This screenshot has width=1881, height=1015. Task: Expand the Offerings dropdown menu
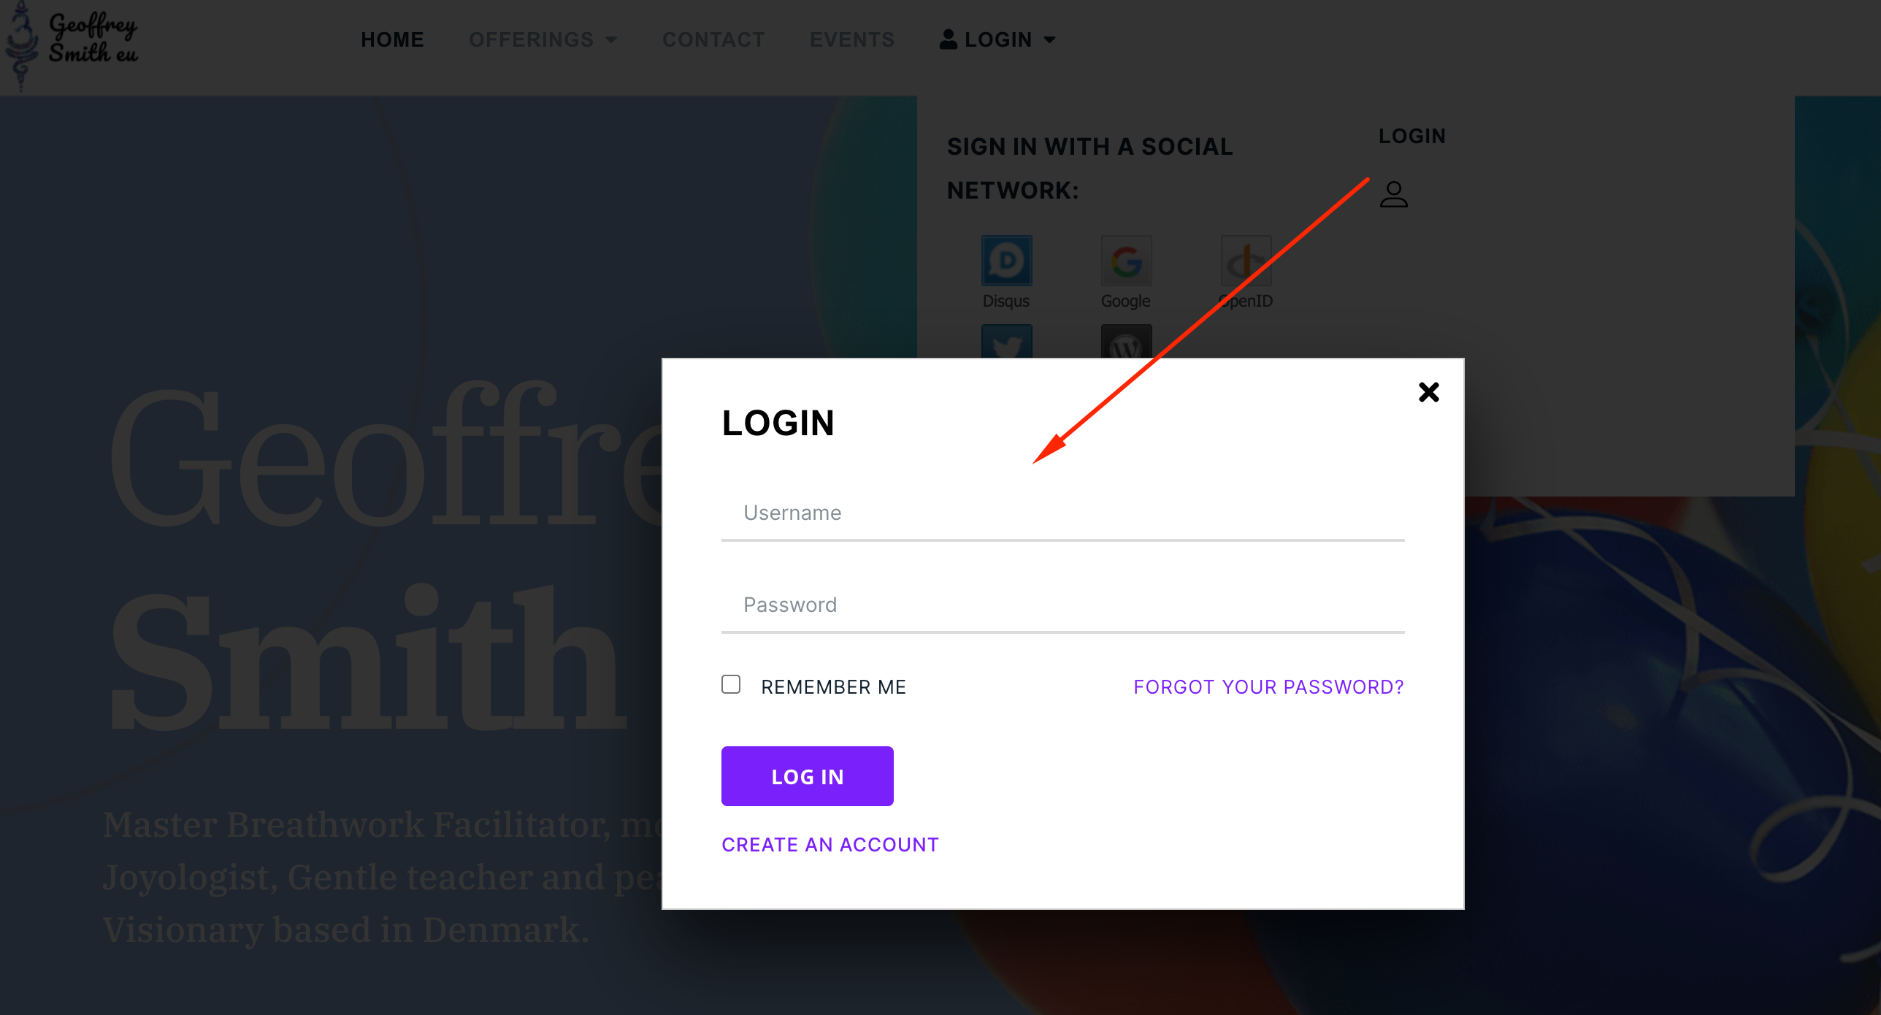coord(543,39)
